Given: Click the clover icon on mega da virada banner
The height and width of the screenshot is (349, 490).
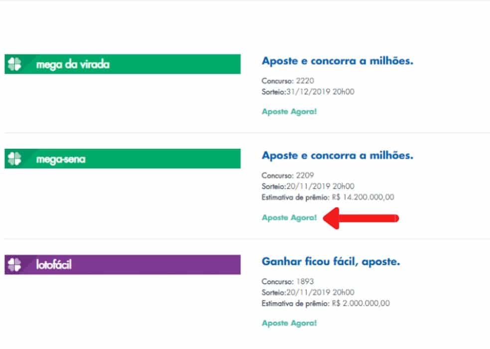Looking at the screenshot, I should point(15,64).
